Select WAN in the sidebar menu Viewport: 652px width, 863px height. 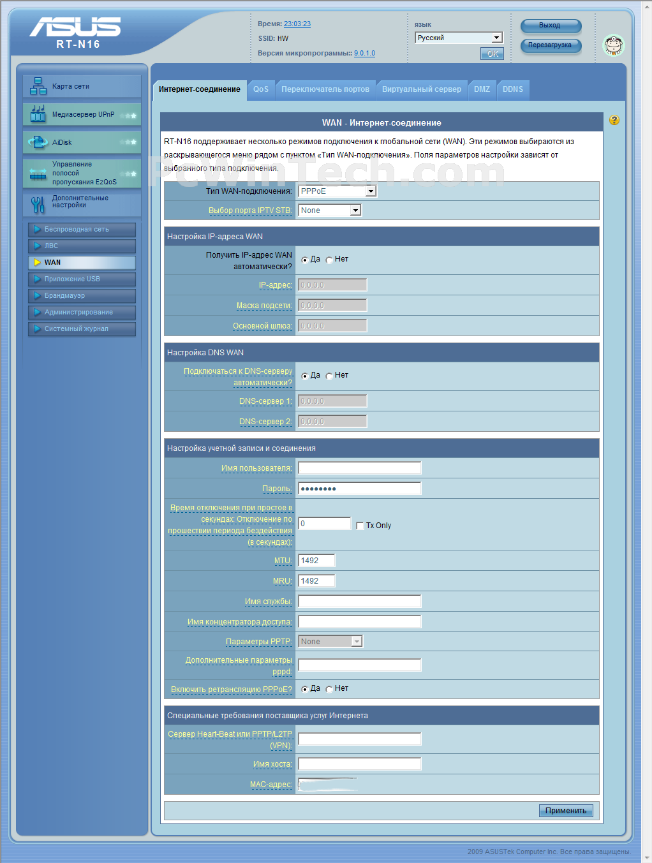[82, 262]
